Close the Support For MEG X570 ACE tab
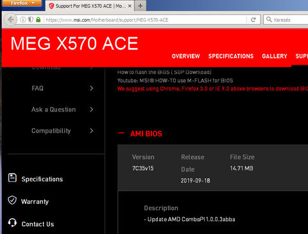This screenshot has height=234, width=308. click(x=130, y=6)
